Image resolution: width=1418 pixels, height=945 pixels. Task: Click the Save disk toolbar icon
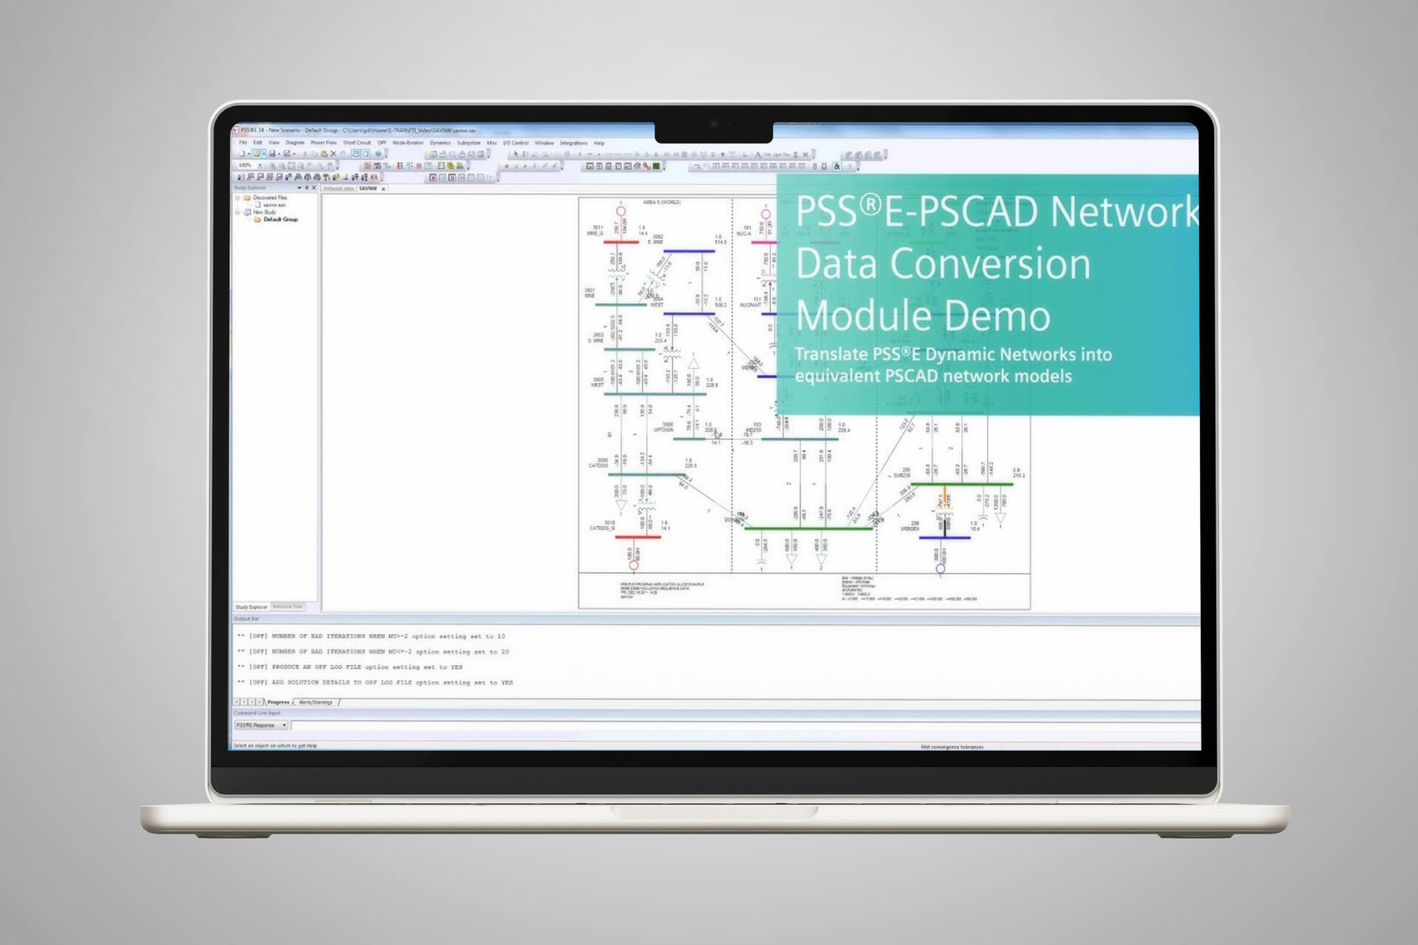[272, 154]
